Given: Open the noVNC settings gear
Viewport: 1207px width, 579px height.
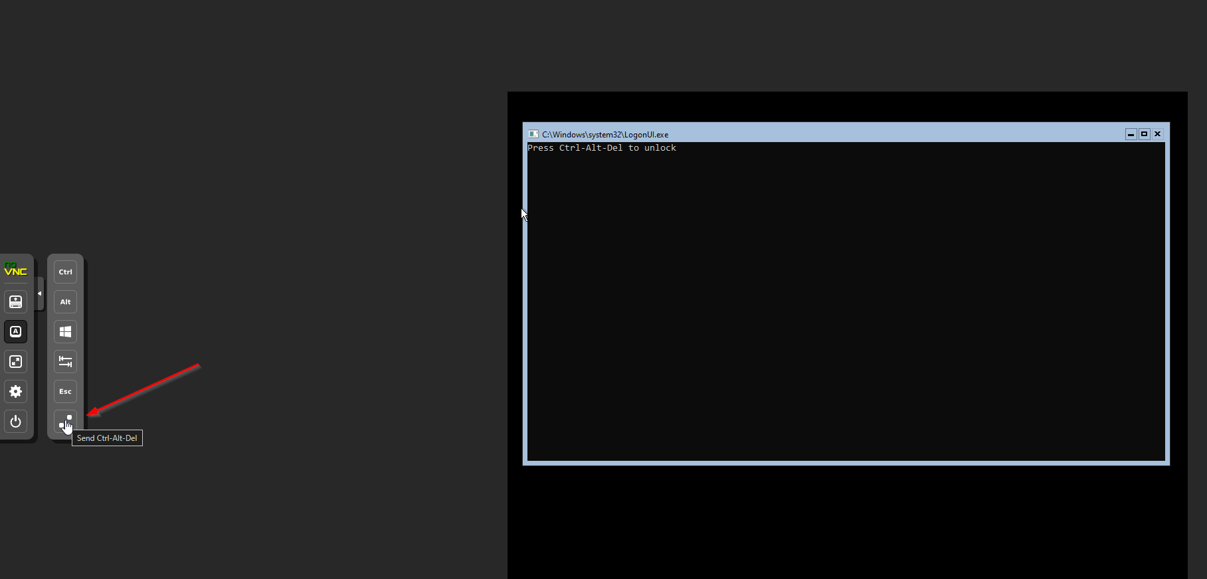Looking at the screenshot, I should (x=16, y=392).
